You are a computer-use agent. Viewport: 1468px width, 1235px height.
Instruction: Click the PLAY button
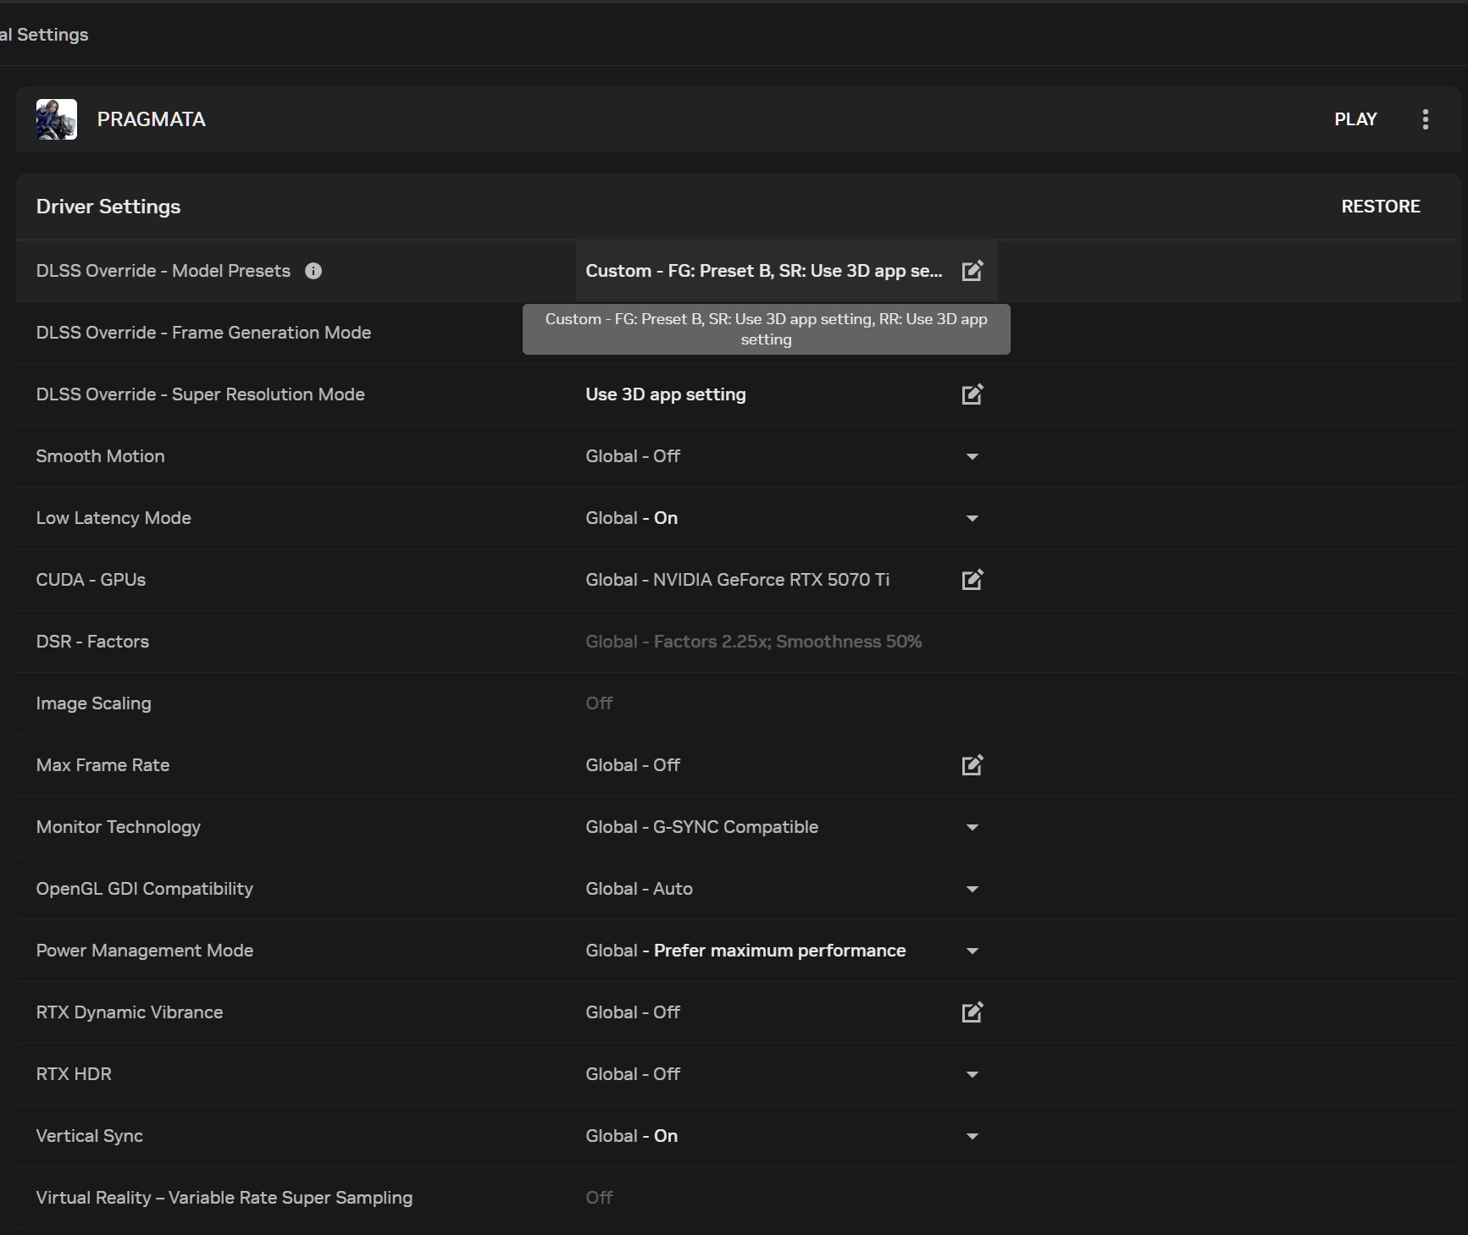tap(1355, 119)
